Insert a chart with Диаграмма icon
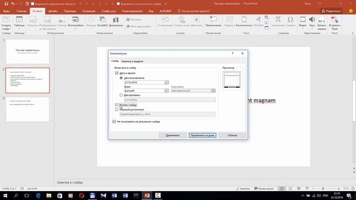 coord(116,19)
